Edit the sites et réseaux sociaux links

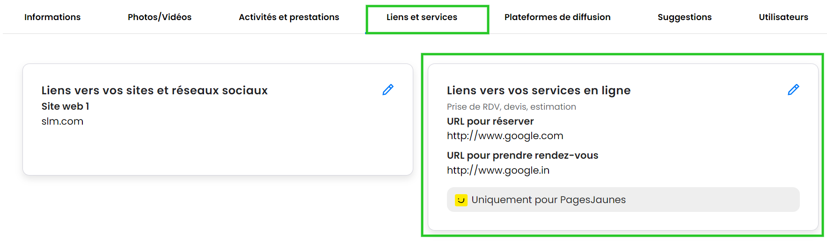point(388,90)
